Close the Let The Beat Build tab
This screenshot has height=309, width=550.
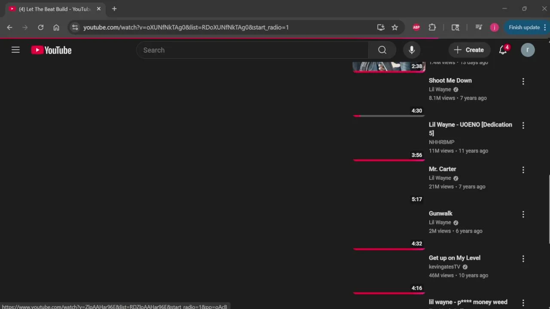pos(98,9)
